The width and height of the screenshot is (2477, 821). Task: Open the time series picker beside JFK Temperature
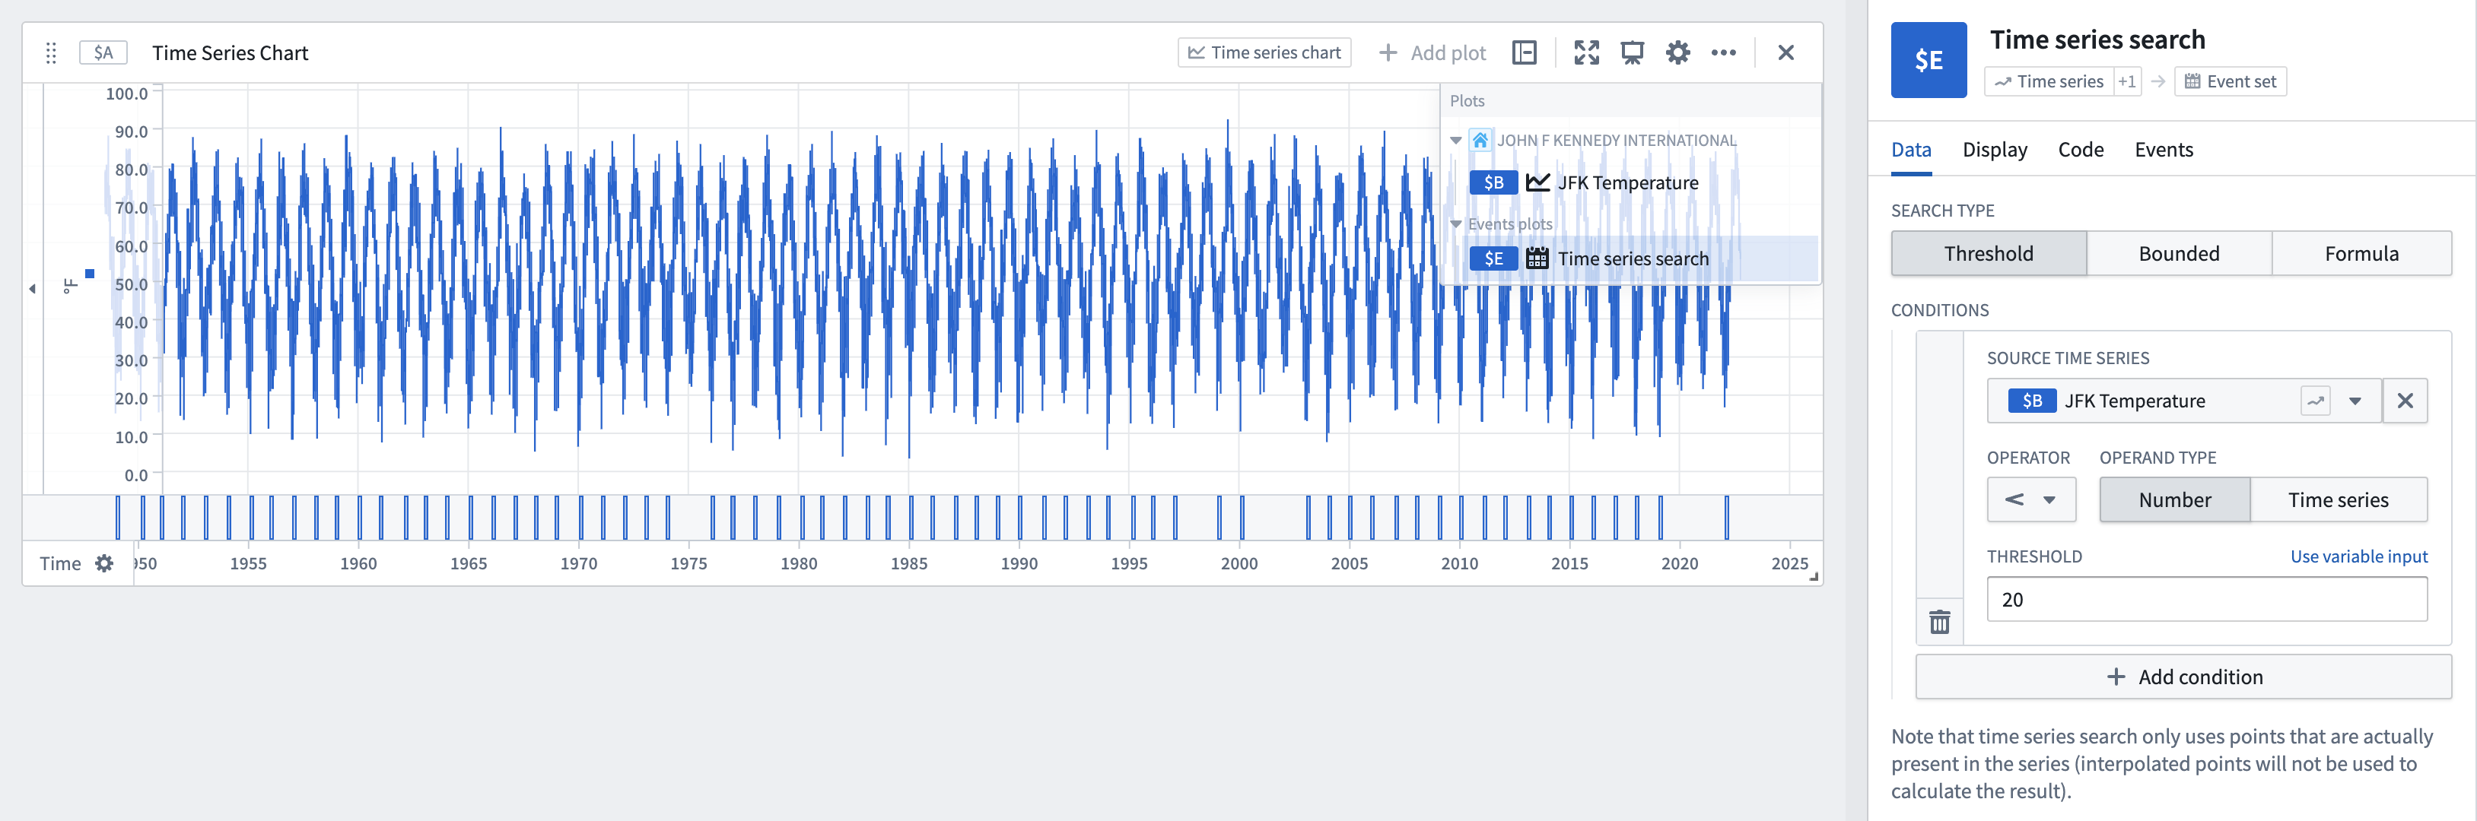pos(2314,400)
